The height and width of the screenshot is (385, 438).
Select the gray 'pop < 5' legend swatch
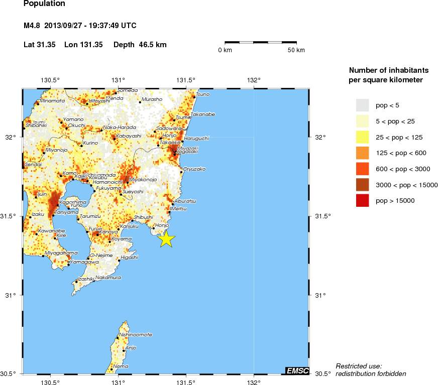[362, 105]
